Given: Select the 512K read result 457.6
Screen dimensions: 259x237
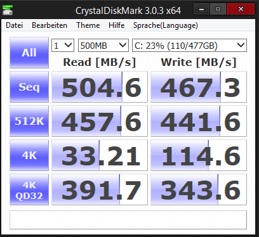Looking at the screenshot, I should tap(100, 121).
